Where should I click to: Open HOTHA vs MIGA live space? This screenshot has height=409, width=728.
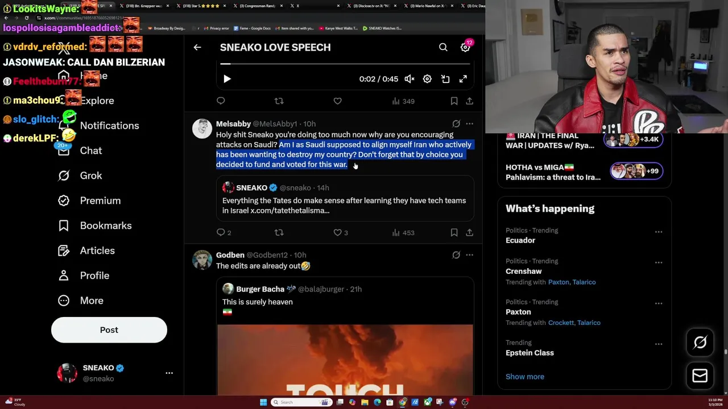[x=584, y=172]
